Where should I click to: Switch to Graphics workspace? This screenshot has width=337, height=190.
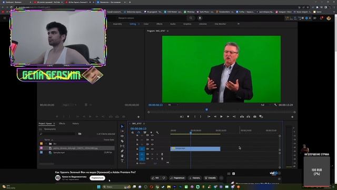click(x=187, y=24)
